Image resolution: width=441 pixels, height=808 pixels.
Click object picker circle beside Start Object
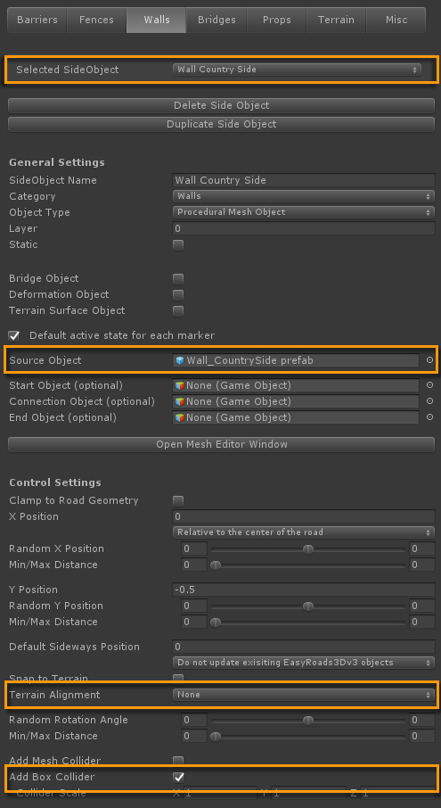pos(429,385)
